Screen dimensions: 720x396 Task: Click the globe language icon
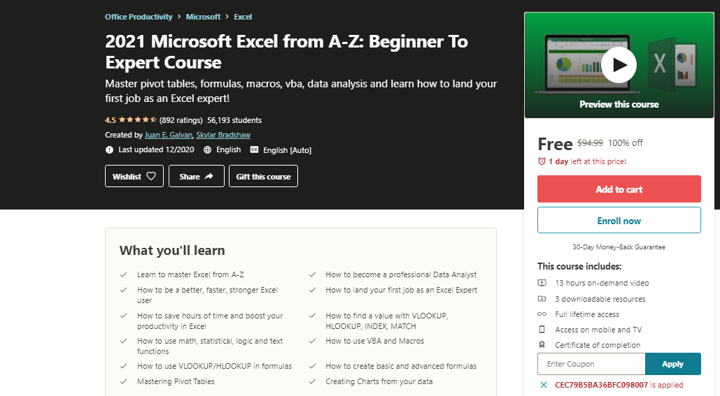[x=208, y=150]
